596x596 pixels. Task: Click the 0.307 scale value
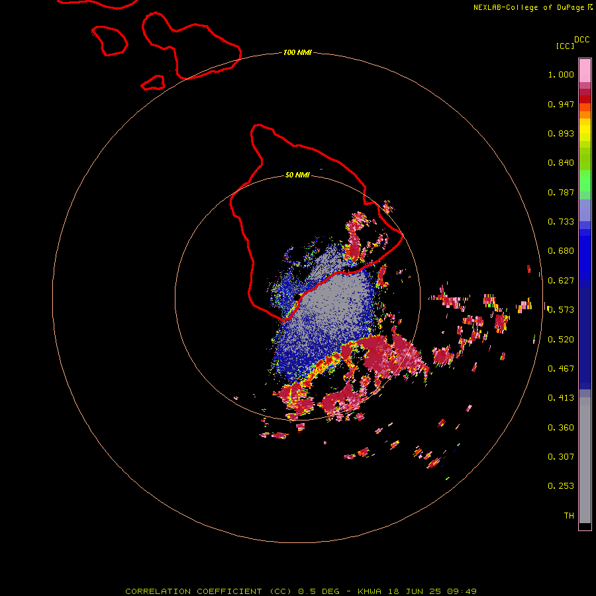tap(561, 457)
